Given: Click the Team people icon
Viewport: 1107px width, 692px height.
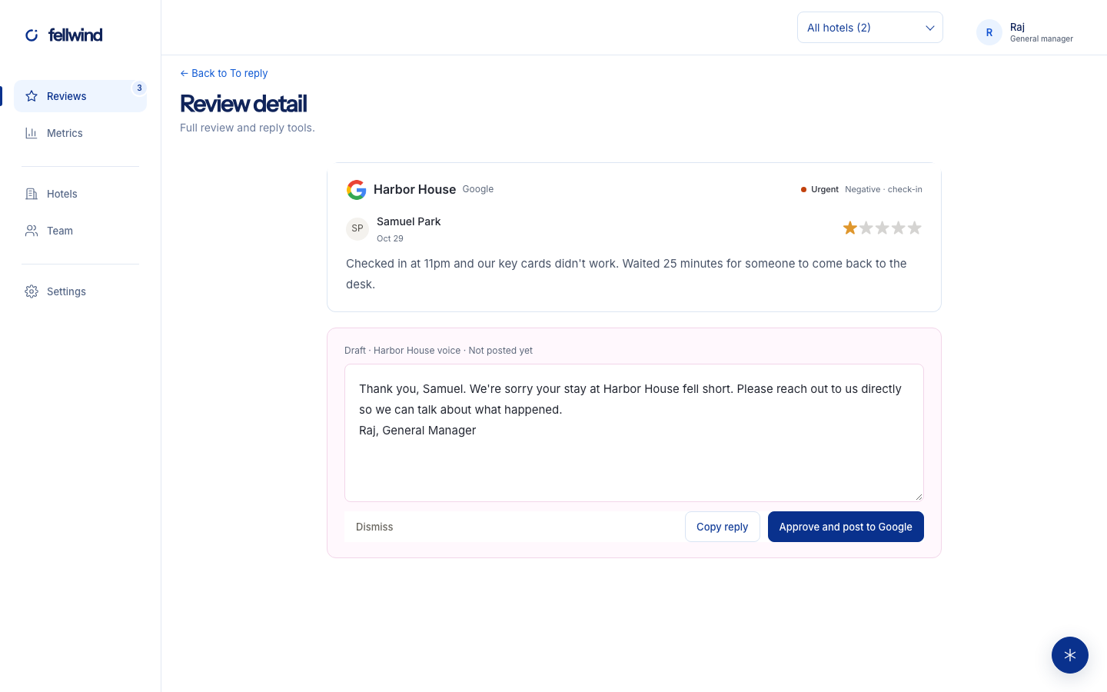Looking at the screenshot, I should coord(32,231).
